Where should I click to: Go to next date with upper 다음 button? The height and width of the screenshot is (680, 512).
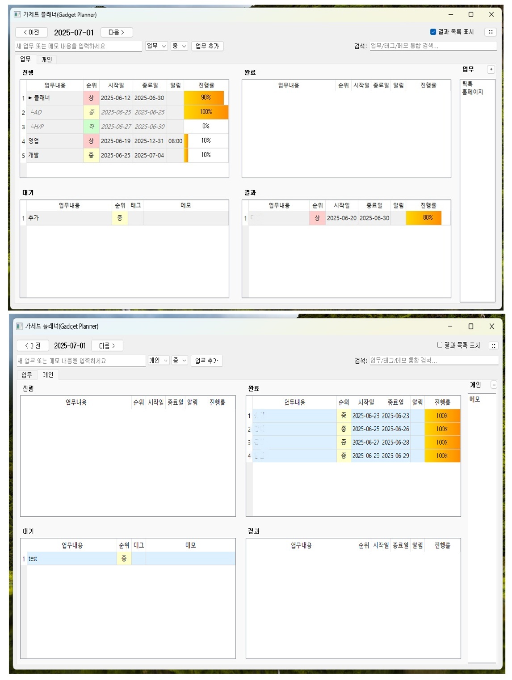tap(116, 32)
